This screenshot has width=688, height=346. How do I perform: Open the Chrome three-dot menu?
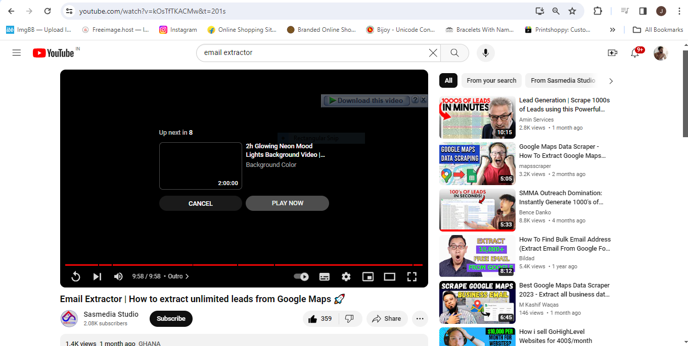pyautogui.click(x=679, y=11)
